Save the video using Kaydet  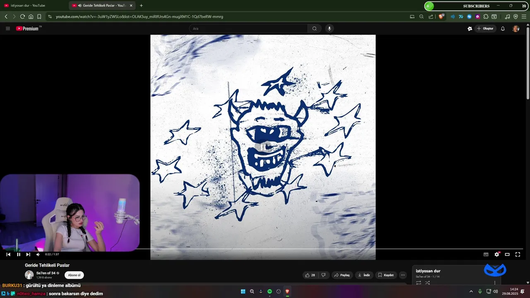(386, 275)
